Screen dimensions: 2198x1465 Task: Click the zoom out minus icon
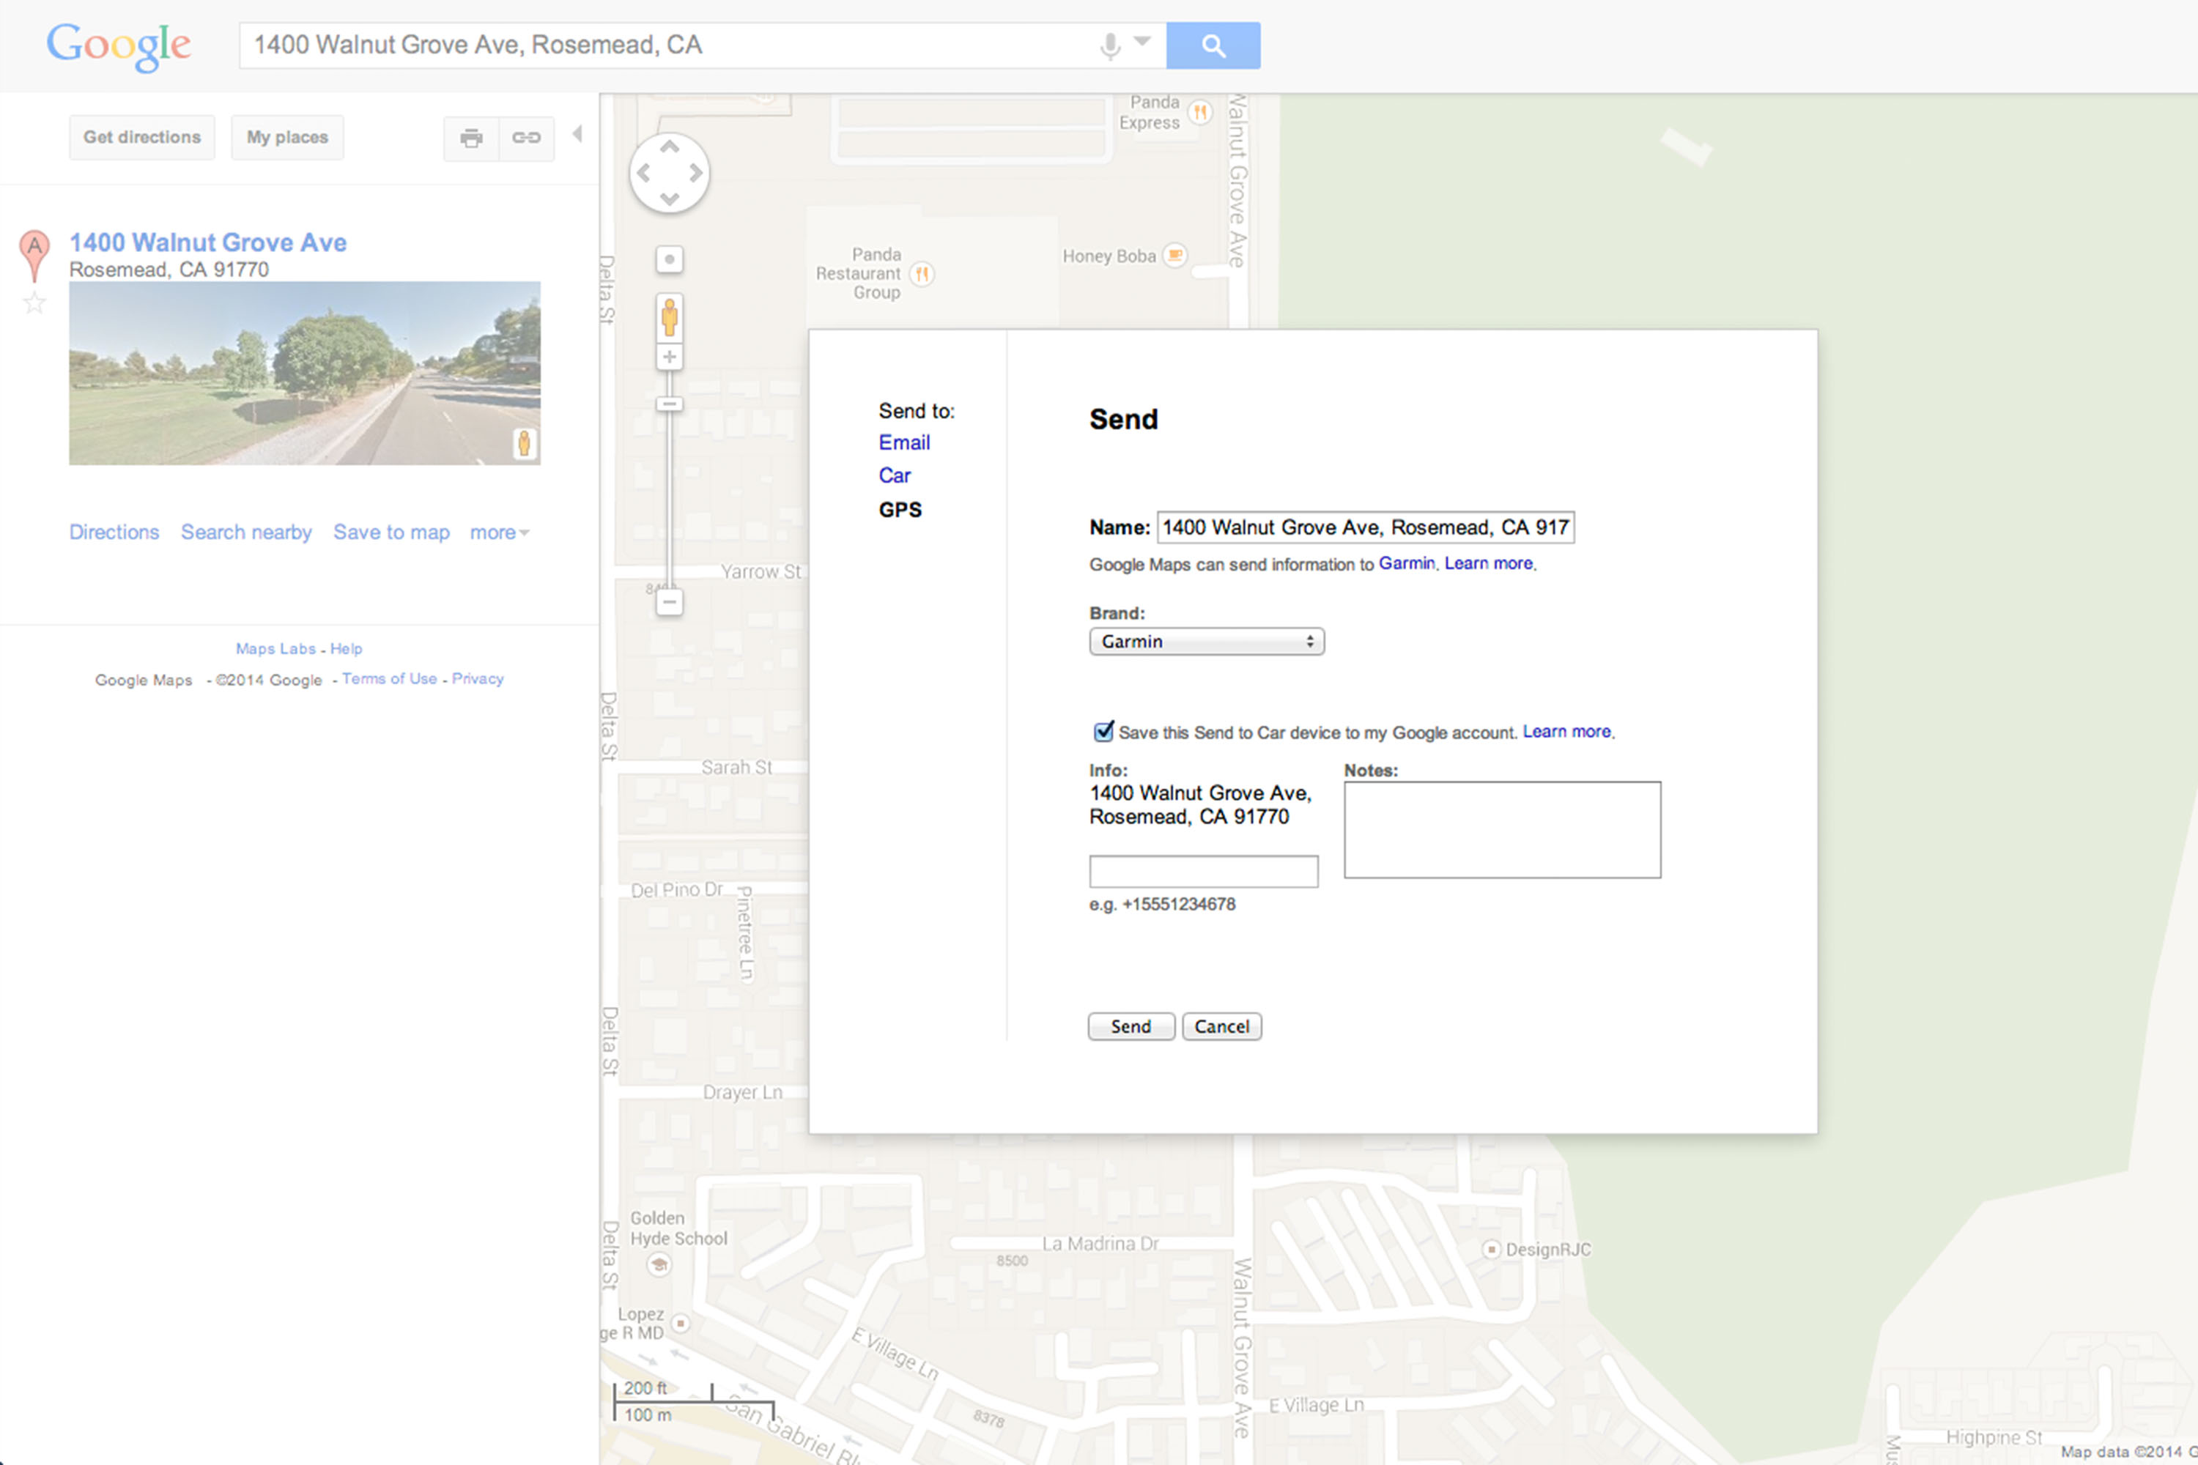(669, 603)
